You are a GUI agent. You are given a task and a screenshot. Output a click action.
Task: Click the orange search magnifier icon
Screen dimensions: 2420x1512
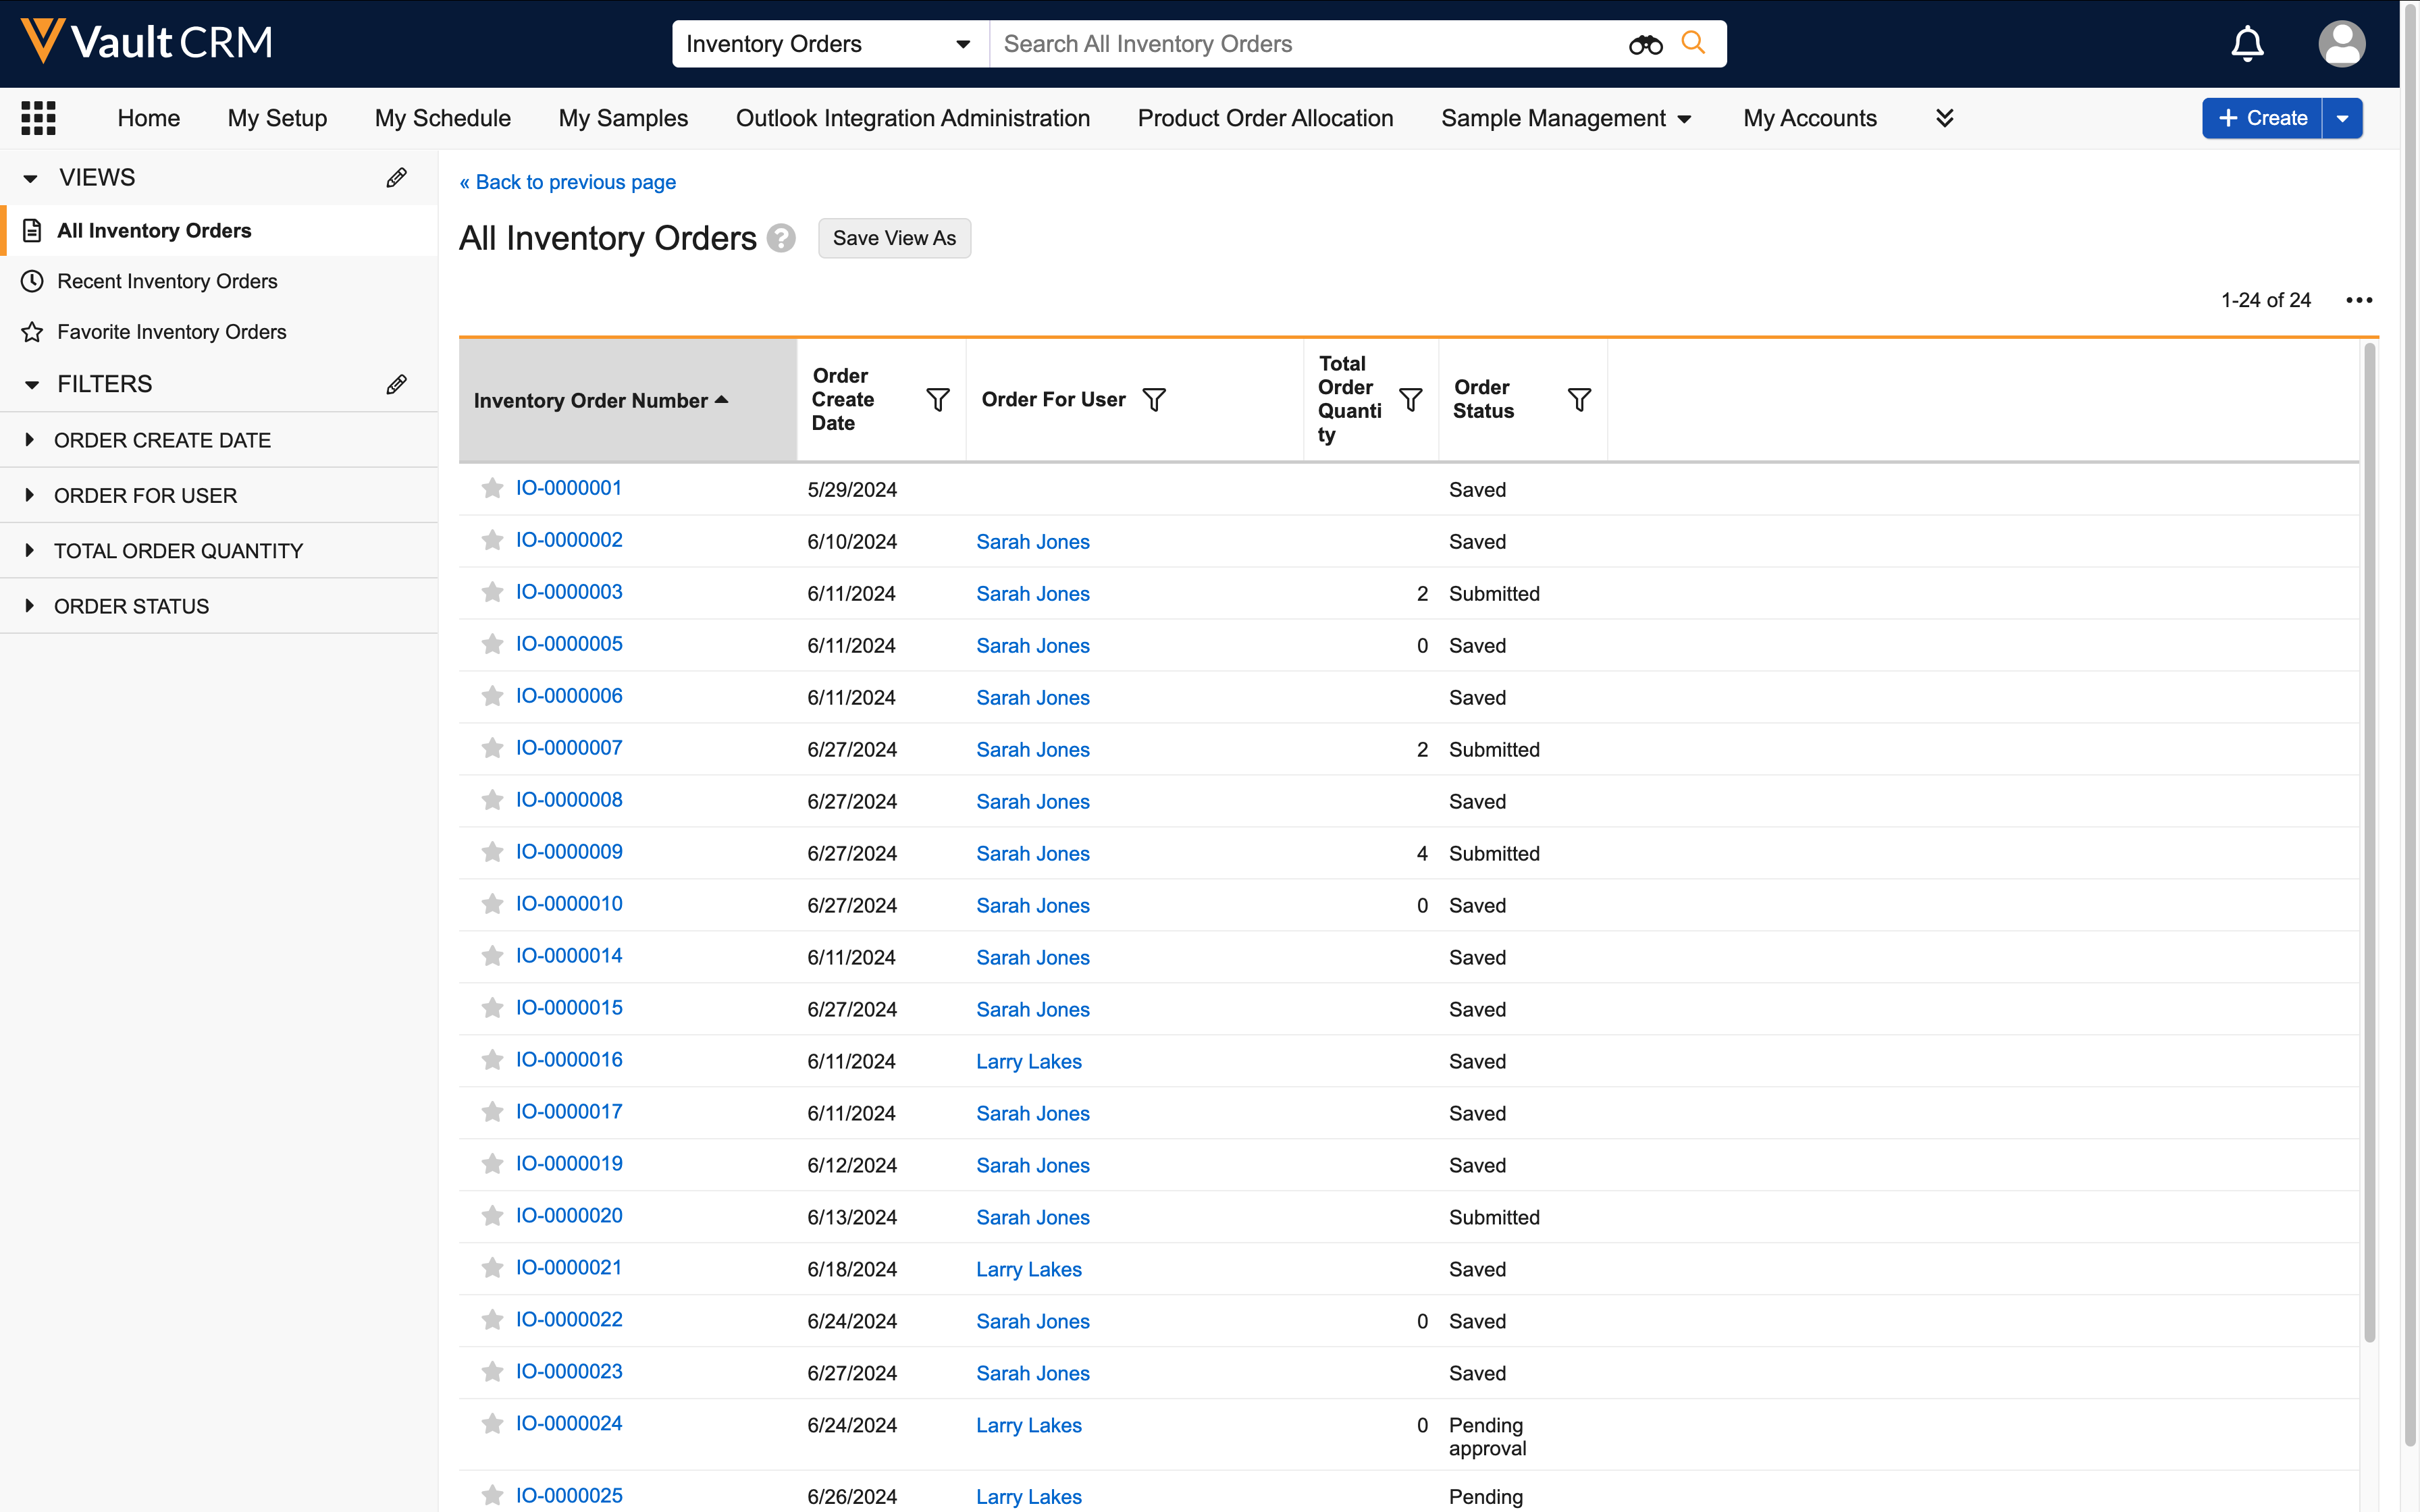(1693, 43)
